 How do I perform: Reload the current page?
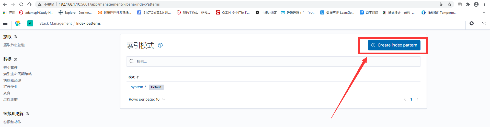[x=21, y=4]
